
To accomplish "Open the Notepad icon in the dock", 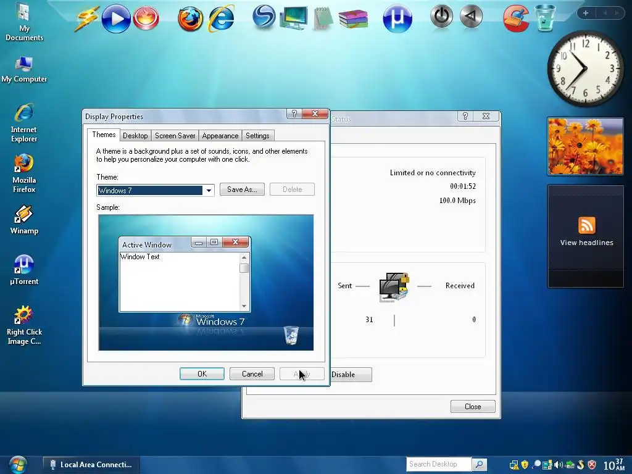I will [x=323, y=18].
